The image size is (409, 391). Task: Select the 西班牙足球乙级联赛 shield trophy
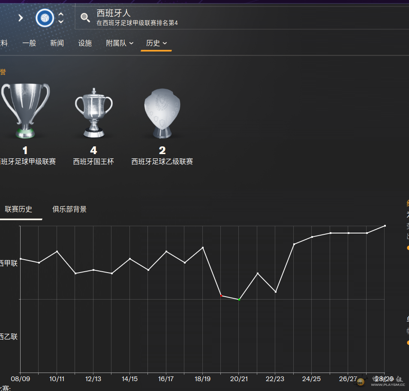pos(162,113)
